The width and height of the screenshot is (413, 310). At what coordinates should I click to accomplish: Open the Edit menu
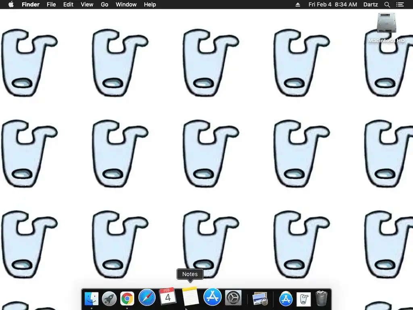click(68, 4)
